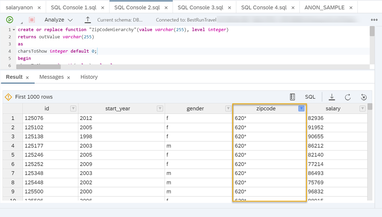Close the salaryanon tab
382x217 pixels.
tap(39, 8)
